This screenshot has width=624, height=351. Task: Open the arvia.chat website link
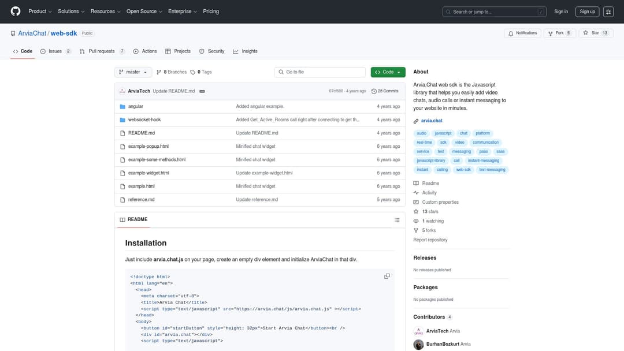pyautogui.click(x=432, y=121)
